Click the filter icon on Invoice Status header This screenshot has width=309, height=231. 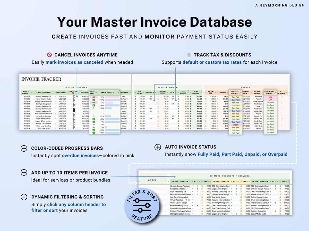point(241,93)
